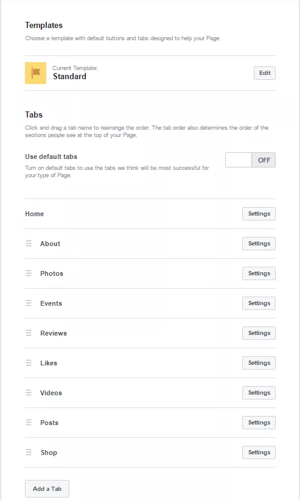
Task: Select the Likes tab name
Action: coord(49,363)
